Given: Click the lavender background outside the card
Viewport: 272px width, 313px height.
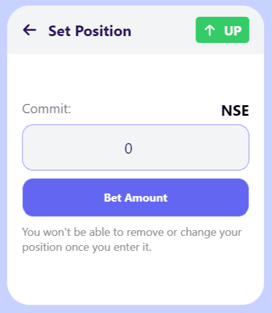Looking at the screenshot, I should coord(268,156).
